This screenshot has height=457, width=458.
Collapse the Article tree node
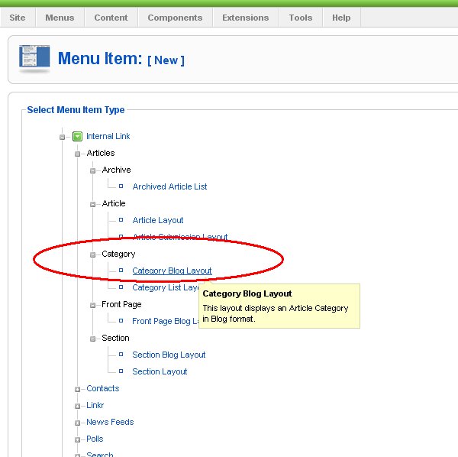point(92,204)
